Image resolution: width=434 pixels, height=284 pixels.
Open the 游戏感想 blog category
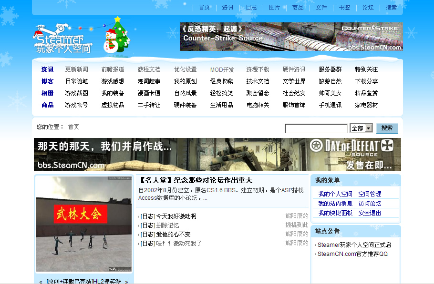pos(113,81)
